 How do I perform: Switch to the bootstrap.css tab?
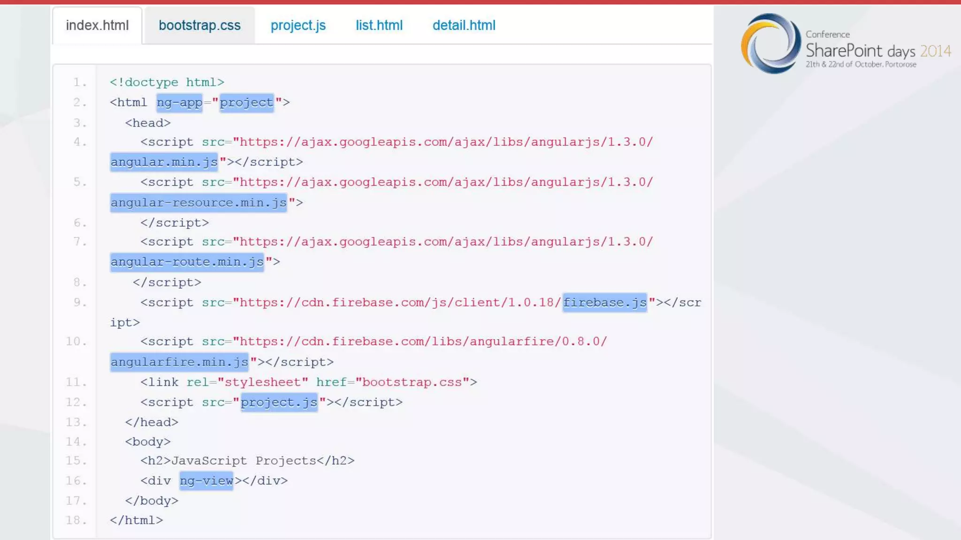click(x=199, y=25)
